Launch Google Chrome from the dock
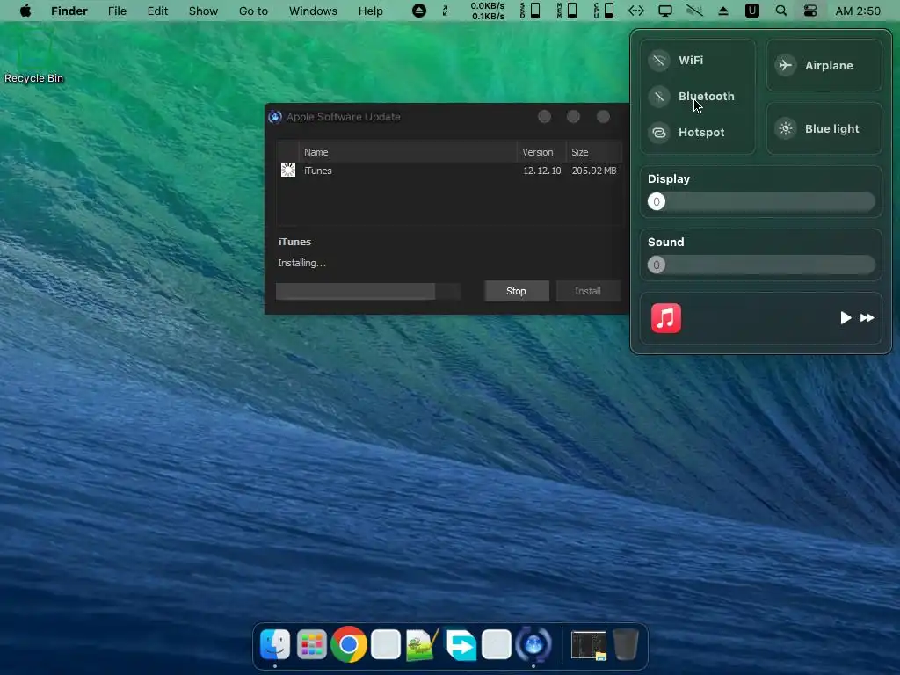The height and width of the screenshot is (675, 900). [x=348, y=644]
